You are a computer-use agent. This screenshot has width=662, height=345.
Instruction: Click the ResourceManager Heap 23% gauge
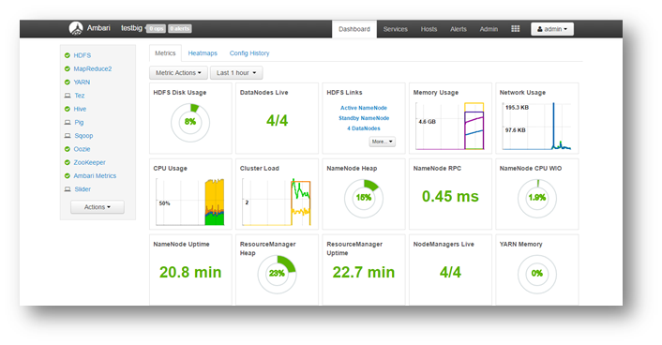pyautogui.click(x=277, y=274)
